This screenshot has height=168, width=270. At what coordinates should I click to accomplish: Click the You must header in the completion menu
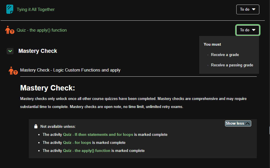click(x=212, y=45)
